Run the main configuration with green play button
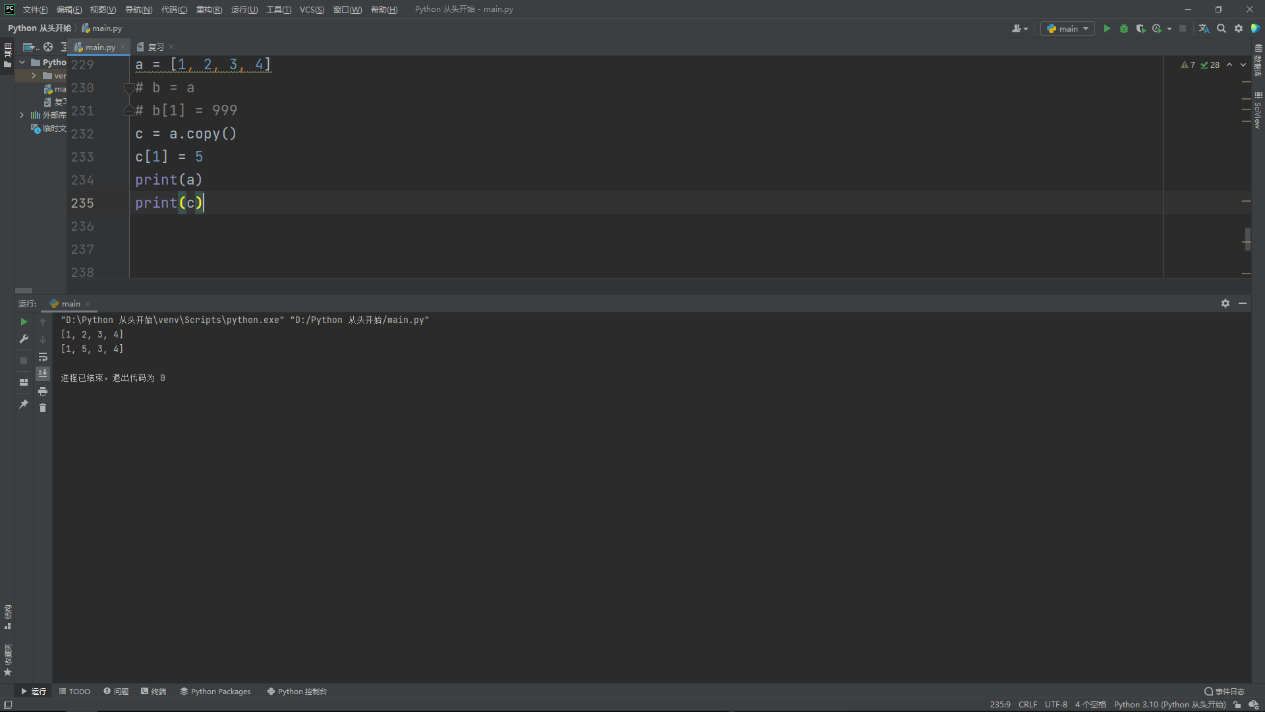Image resolution: width=1265 pixels, height=712 pixels. [x=1107, y=28]
